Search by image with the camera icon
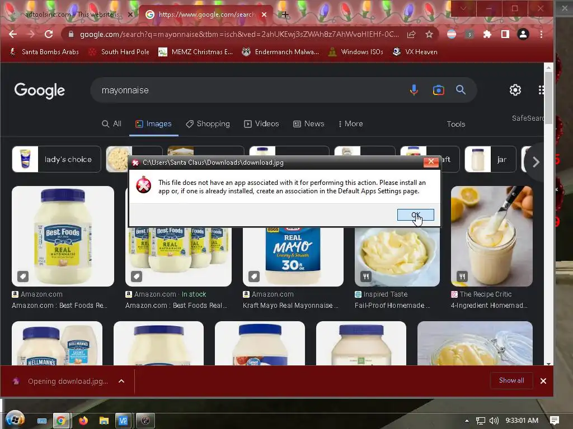Screen dimensions: 573x429 pos(438,90)
